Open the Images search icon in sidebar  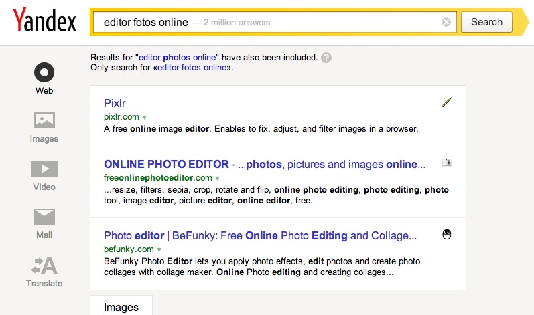coord(44,121)
